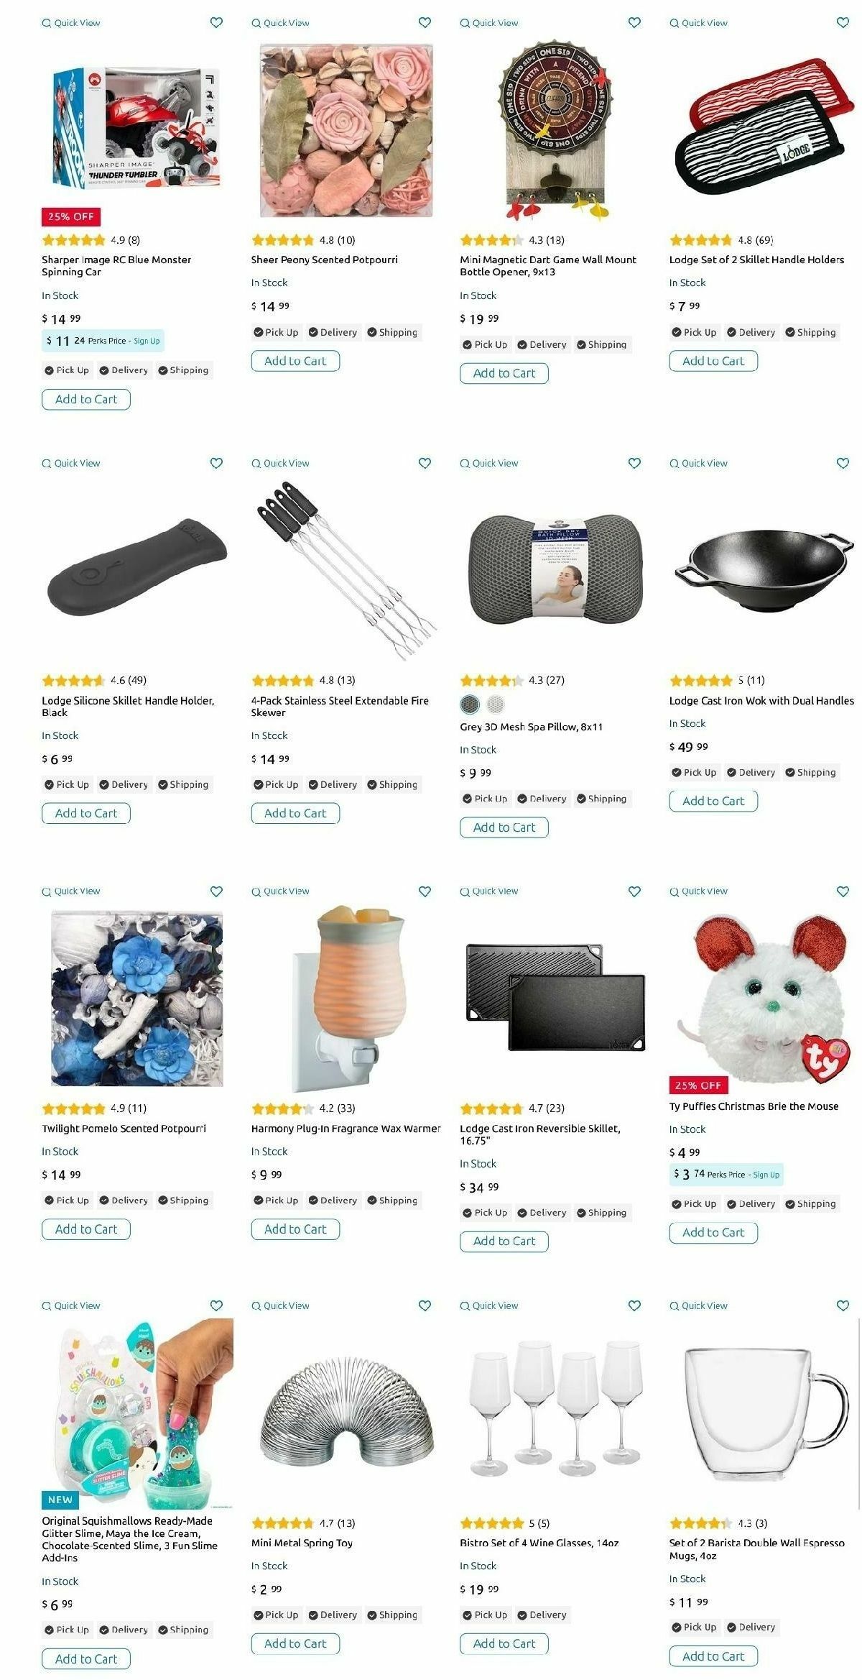This screenshot has width=862, height=1680.
Task: Click Sign Up link for Ty Puffies Perks Price
Action: tap(766, 1175)
